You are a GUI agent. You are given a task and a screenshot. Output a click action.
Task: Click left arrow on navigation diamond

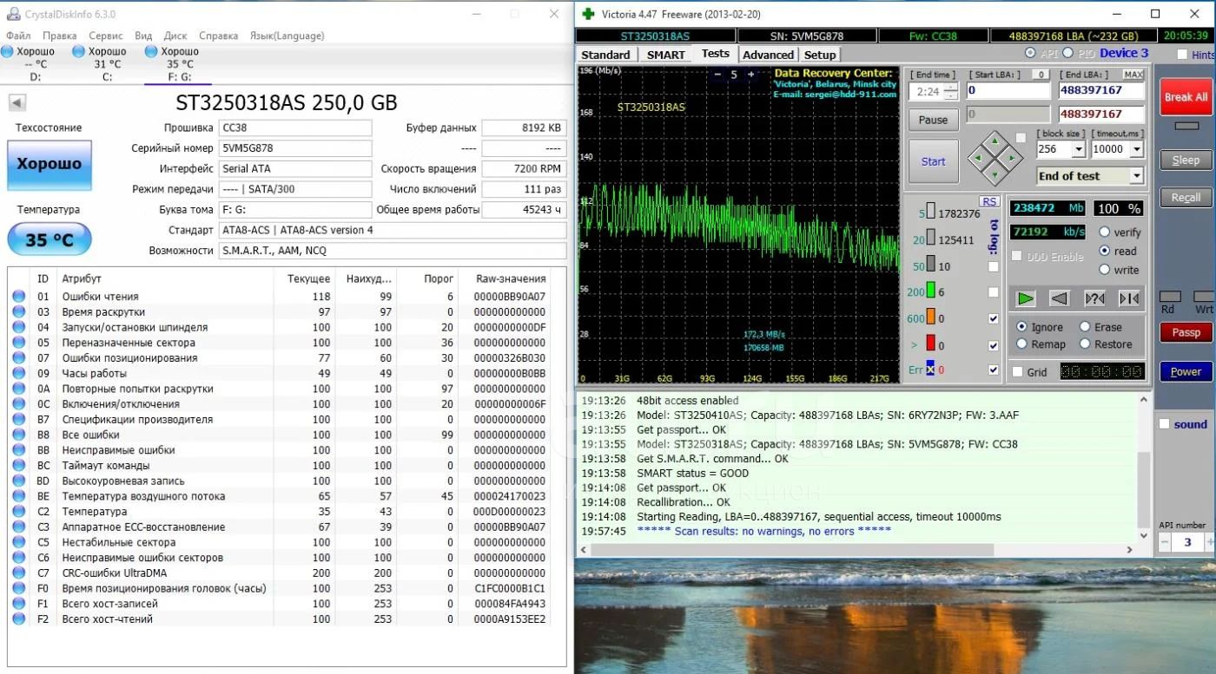[979, 158]
